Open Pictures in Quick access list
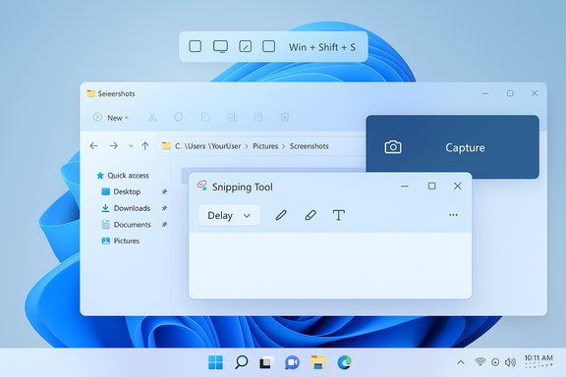The image size is (566, 377). (121, 241)
